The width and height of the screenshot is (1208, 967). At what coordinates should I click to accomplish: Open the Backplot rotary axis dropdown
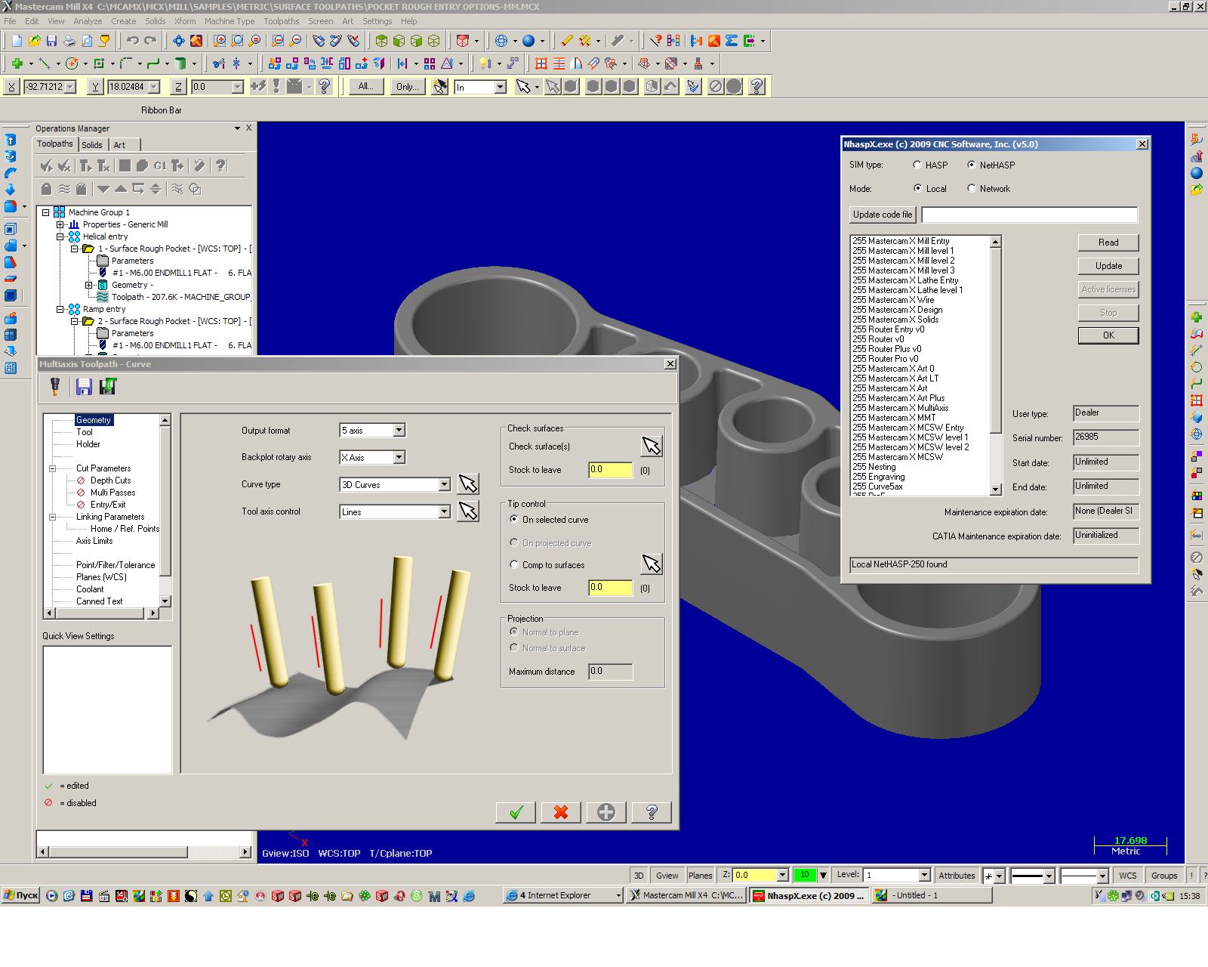pyautogui.click(x=399, y=457)
